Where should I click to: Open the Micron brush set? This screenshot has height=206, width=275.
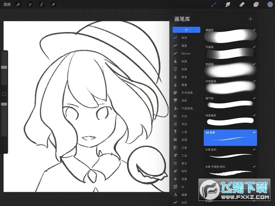point(186,54)
